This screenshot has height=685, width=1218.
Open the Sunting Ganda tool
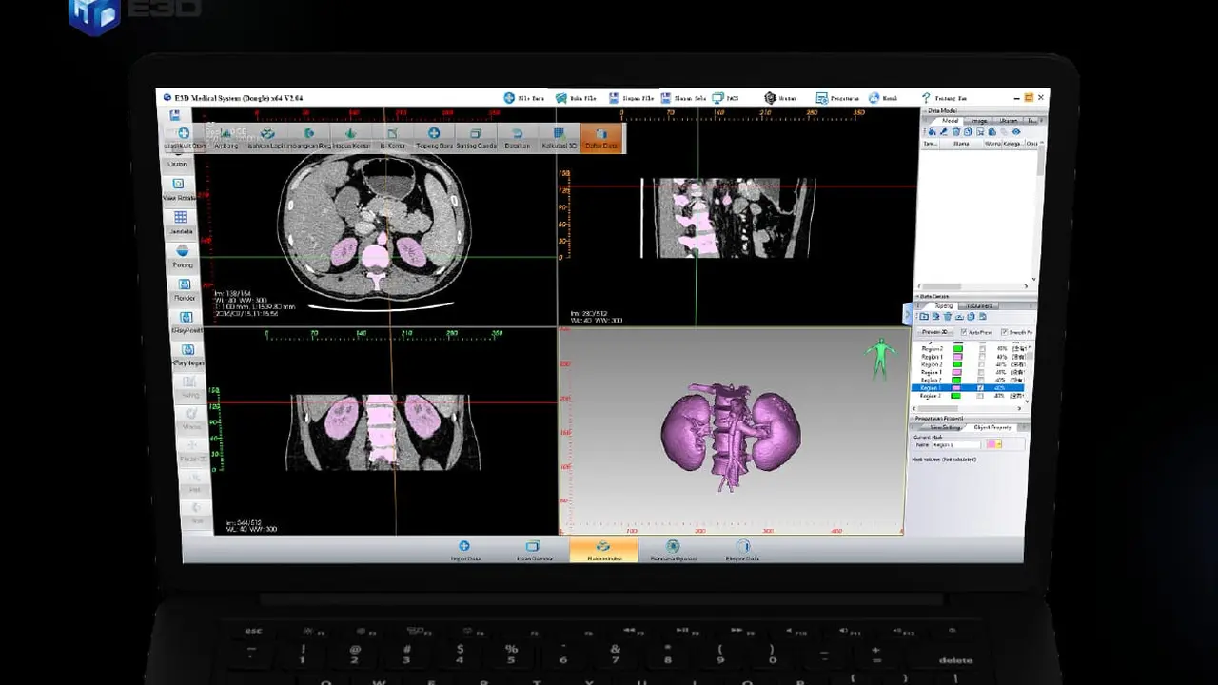(476, 138)
